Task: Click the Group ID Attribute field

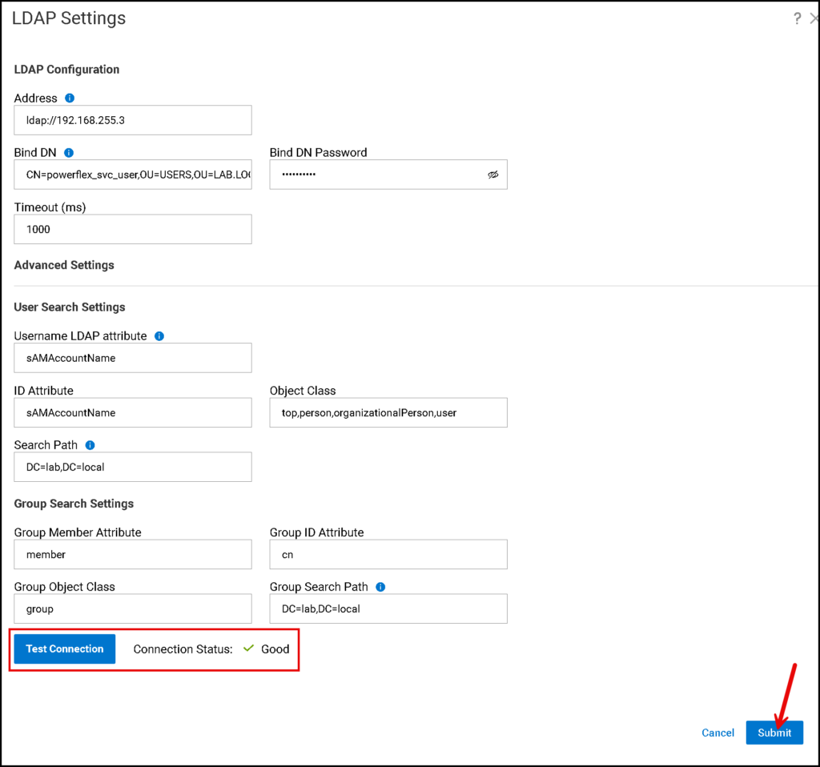Action: coord(388,554)
